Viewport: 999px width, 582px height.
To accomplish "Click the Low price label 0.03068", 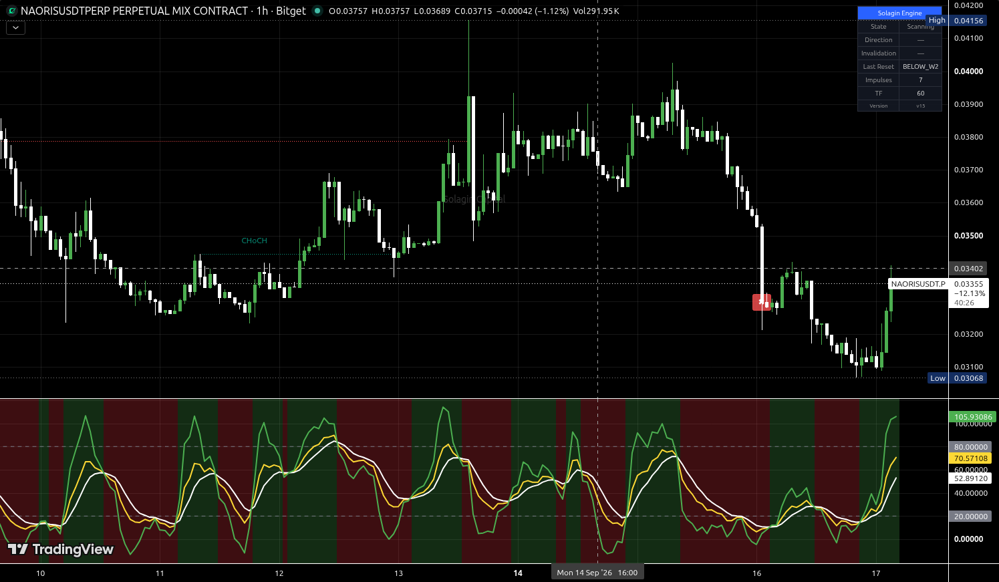I will click(x=968, y=378).
